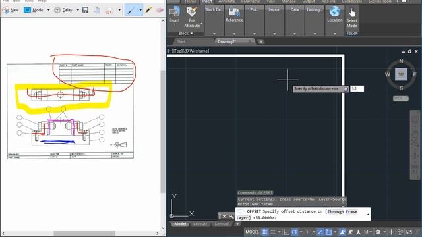The height and width of the screenshot is (237, 422).
Task: Open Workspace Switching gear icon
Action: 378,232
